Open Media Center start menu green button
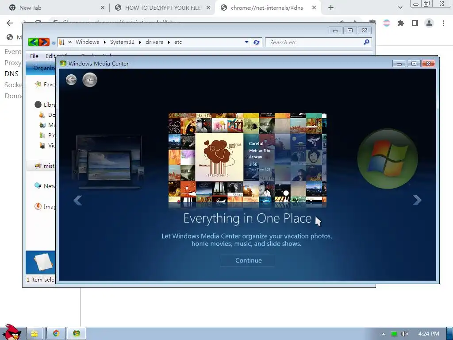Viewport: 453px width, 340px height. point(89,80)
